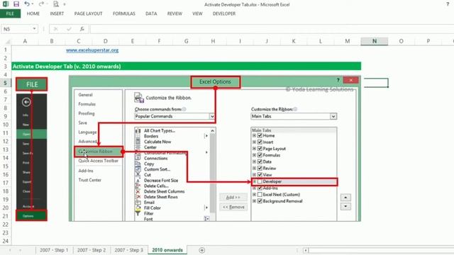Switch to the DATA ribbon tab
The width and height of the screenshot is (454, 255).
tap(151, 13)
